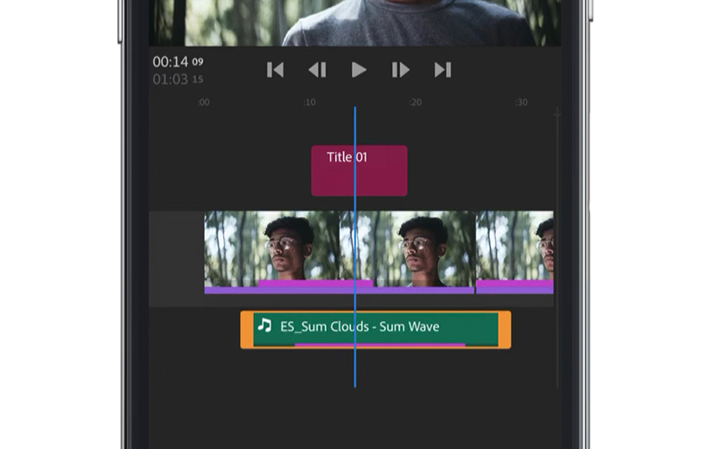Tap the right orange trim handle of the audio clip
719x449 pixels.
505,330
